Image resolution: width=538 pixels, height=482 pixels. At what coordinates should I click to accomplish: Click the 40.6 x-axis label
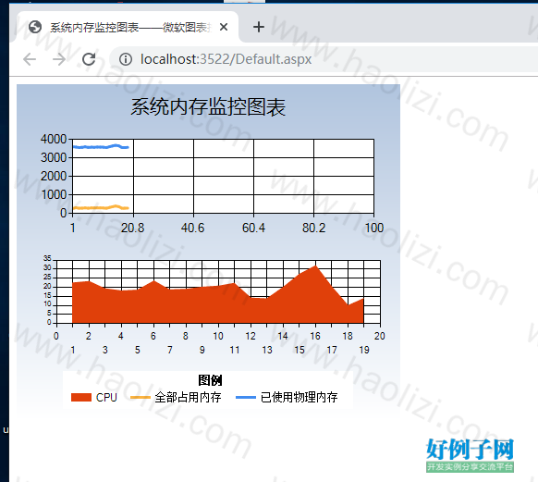tap(193, 228)
